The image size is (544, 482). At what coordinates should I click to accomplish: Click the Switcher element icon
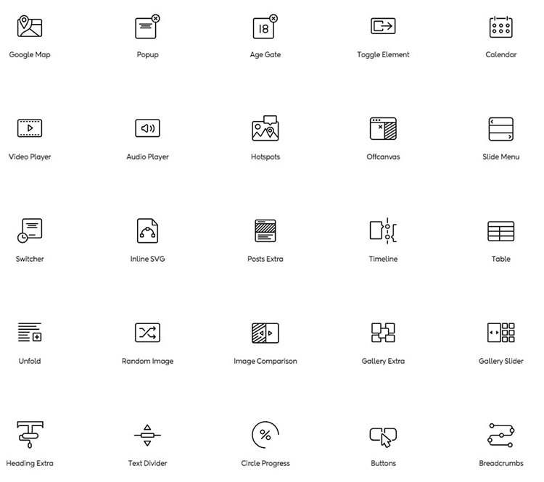[x=30, y=230]
